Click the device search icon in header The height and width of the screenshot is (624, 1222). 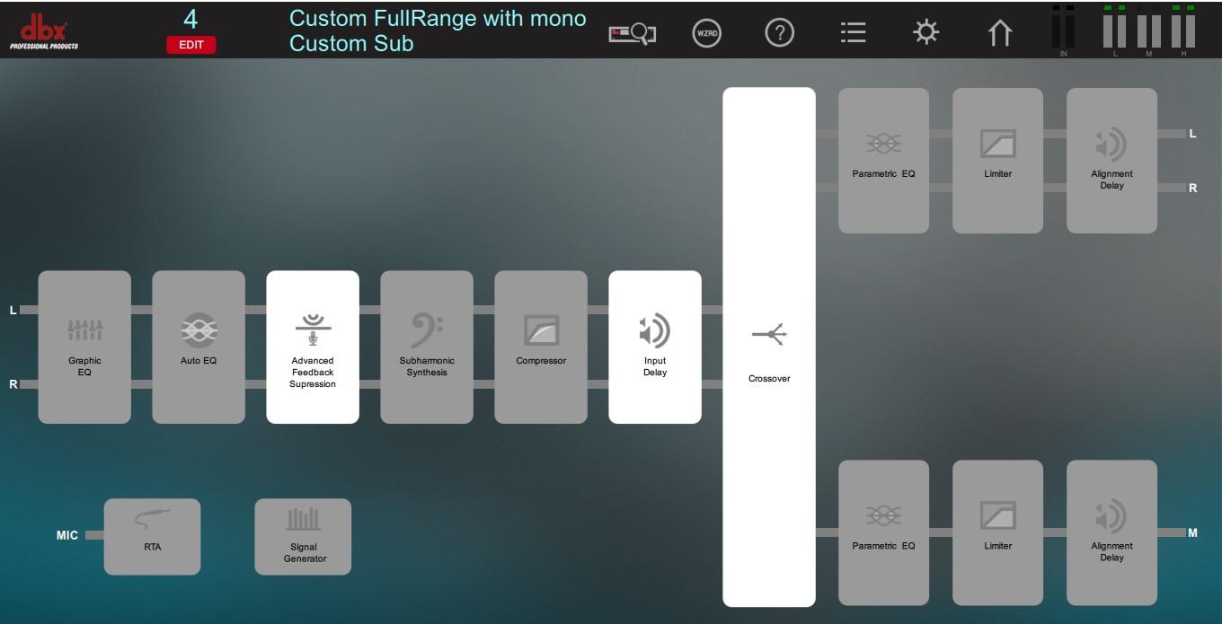(x=632, y=34)
